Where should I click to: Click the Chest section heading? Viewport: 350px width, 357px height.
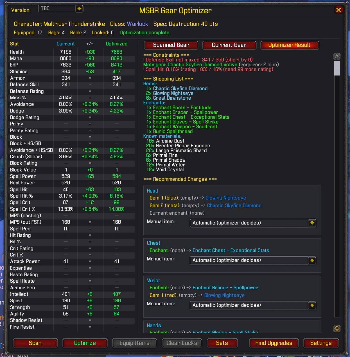coord(153,243)
